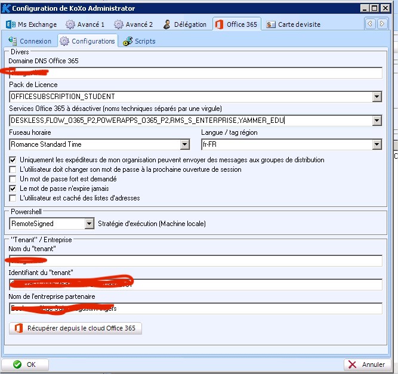Expand the services à désactiver dropdown
This screenshot has height=374, width=398.
(x=377, y=120)
